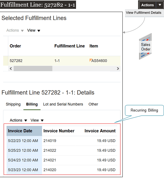Click the Fulfillment Line 527282 - 1-1: Details heading

[x=48, y=92]
